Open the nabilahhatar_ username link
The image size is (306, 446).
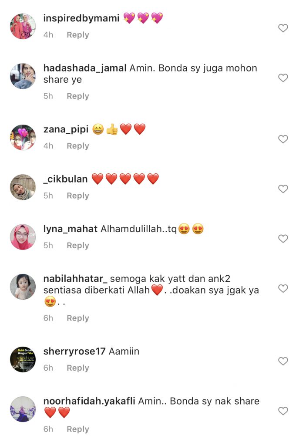pos(75,278)
